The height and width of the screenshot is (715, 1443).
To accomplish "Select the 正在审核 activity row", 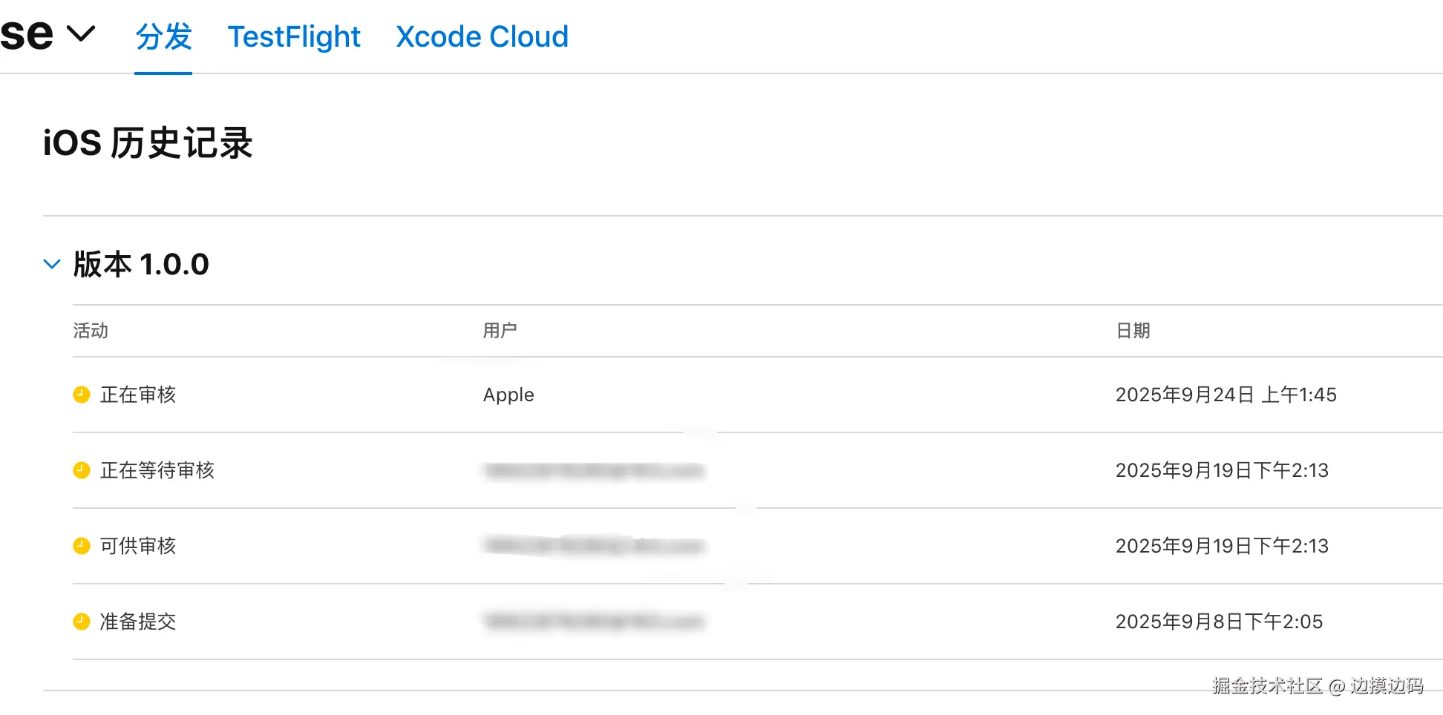I will (138, 395).
